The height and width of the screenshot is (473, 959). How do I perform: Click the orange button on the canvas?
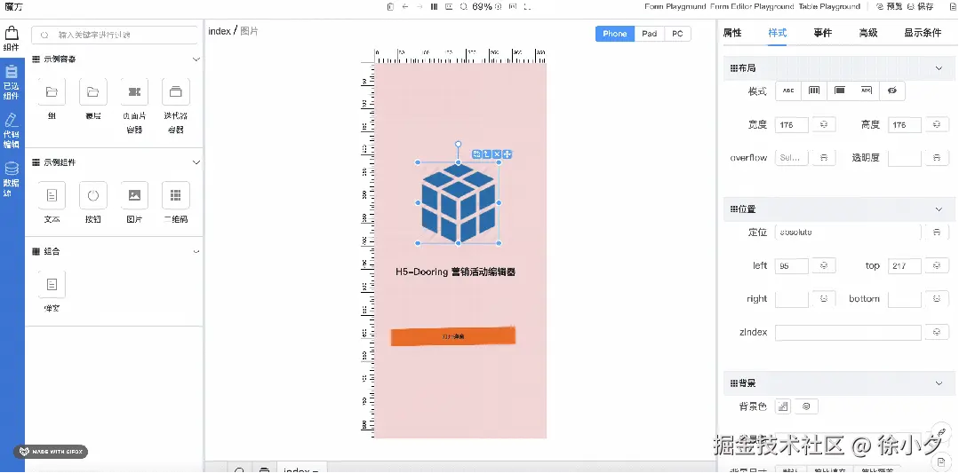click(x=453, y=336)
